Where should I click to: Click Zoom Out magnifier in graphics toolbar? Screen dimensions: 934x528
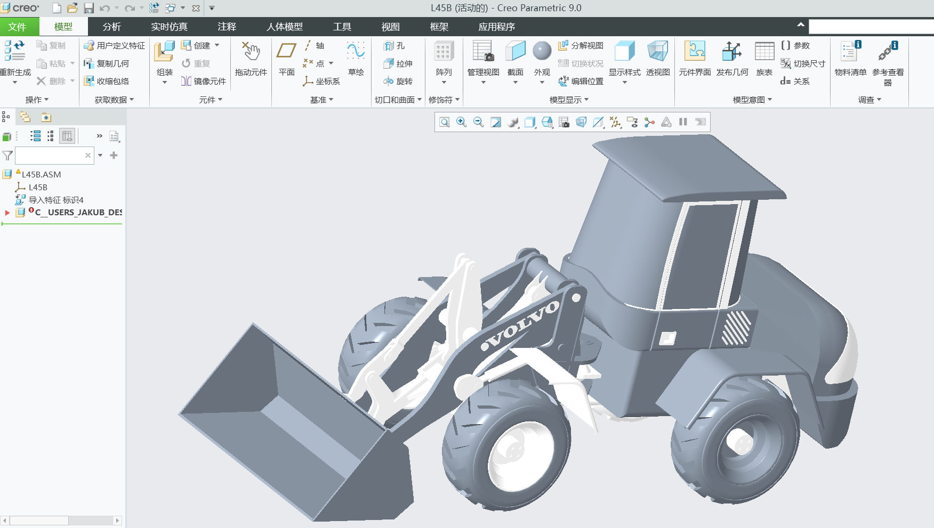479,122
